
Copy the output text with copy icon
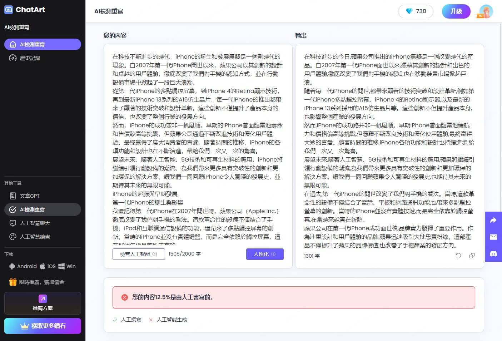(472, 256)
